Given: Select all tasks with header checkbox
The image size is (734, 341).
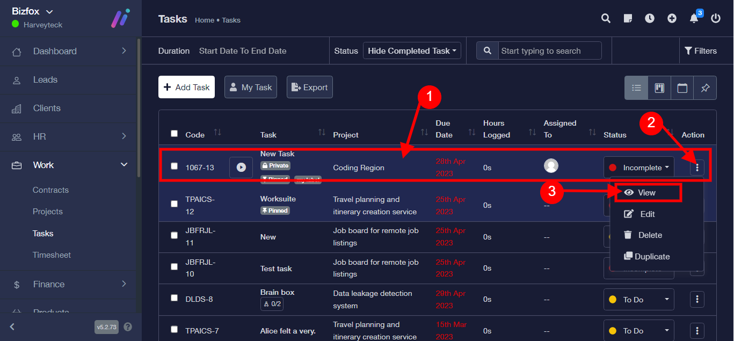Looking at the screenshot, I should click(174, 134).
